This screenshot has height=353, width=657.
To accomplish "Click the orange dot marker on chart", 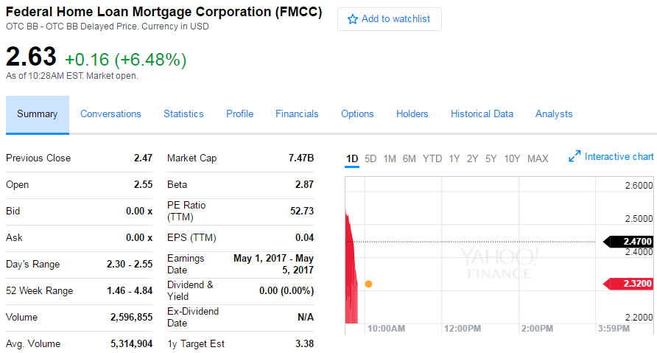I will [368, 284].
